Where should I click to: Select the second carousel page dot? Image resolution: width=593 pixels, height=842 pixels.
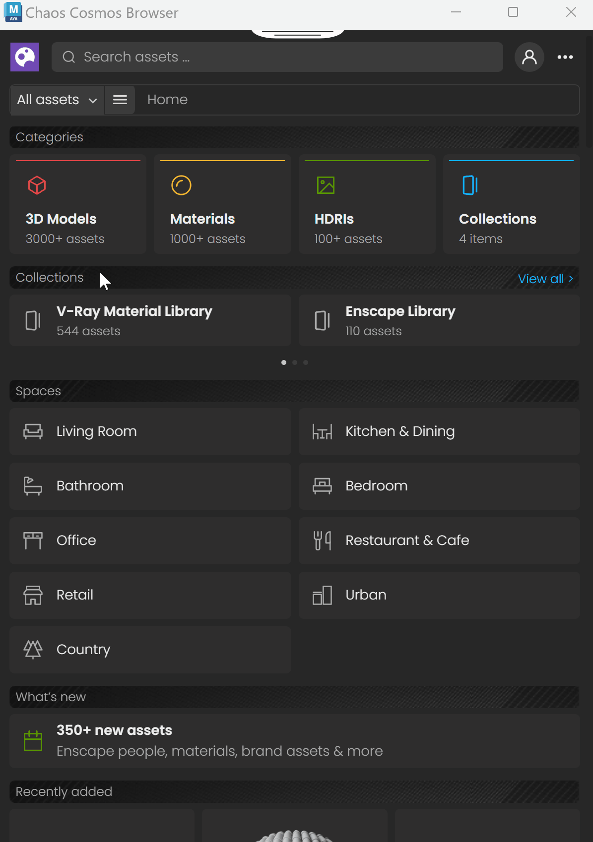(x=295, y=362)
